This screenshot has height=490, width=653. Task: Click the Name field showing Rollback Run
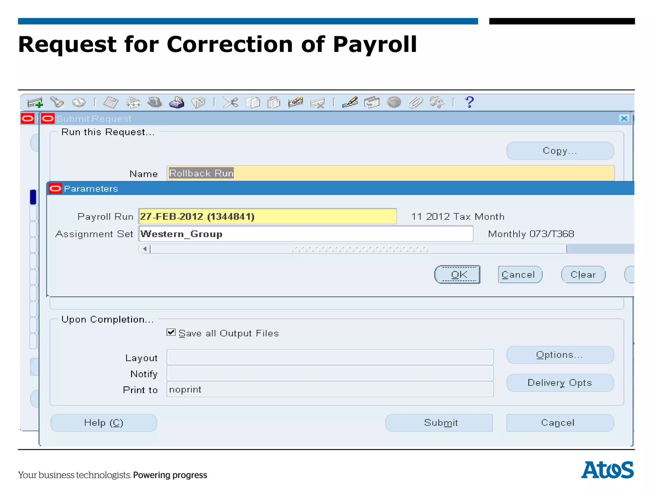[x=390, y=173]
